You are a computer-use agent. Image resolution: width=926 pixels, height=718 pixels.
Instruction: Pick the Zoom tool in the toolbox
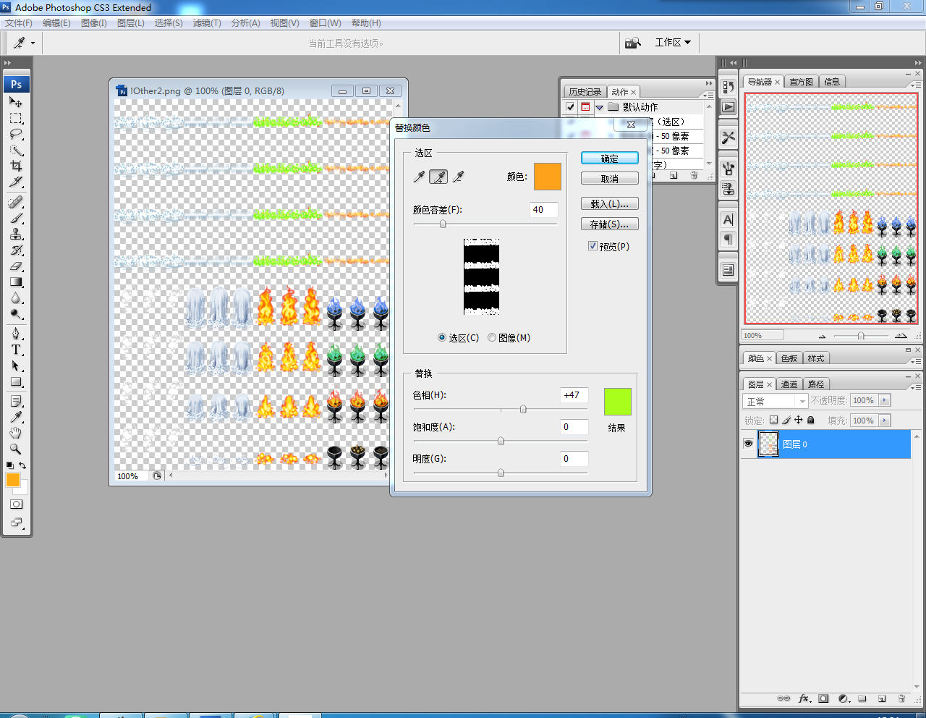[x=16, y=449]
